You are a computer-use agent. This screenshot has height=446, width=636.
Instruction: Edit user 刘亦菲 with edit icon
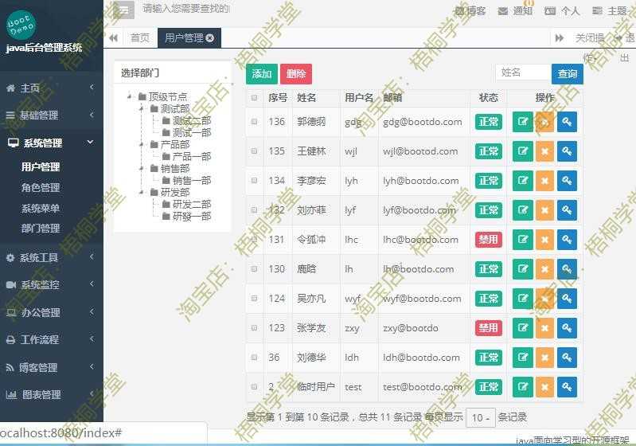523,210
